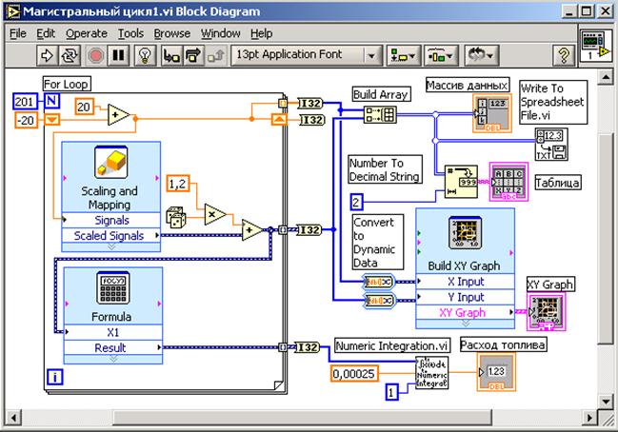Click the horizontal scrollbar thumb
Image resolution: width=618 pixels, height=432 pixels.
click(x=303, y=418)
